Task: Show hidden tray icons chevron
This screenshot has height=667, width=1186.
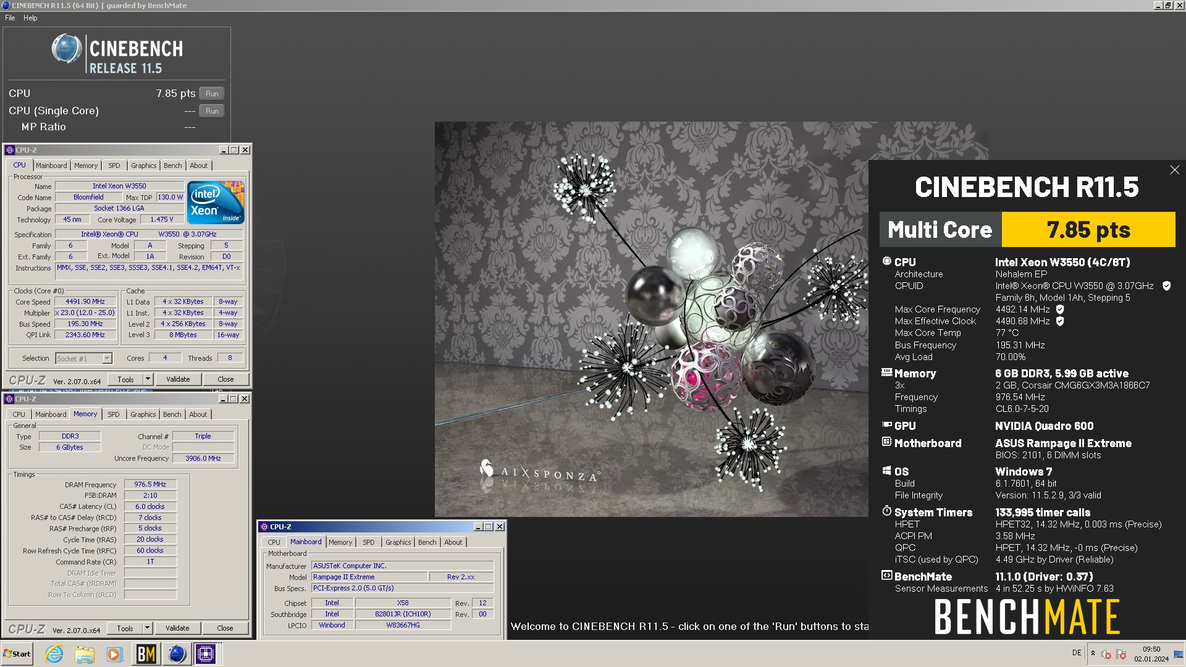Action: [1093, 653]
